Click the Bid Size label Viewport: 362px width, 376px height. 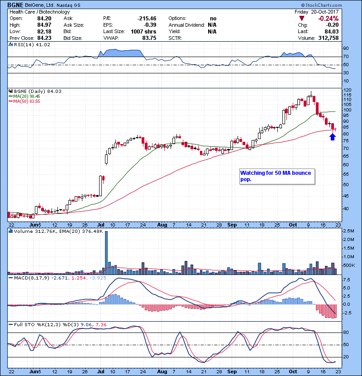(73, 38)
